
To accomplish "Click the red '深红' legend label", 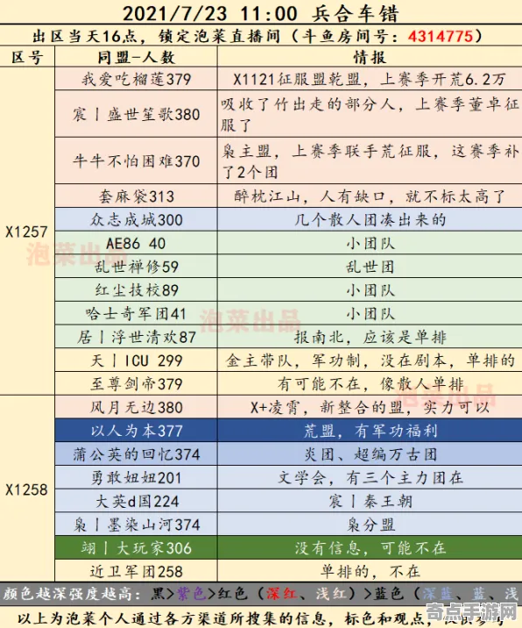I will pyautogui.click(x=281, y=593).
